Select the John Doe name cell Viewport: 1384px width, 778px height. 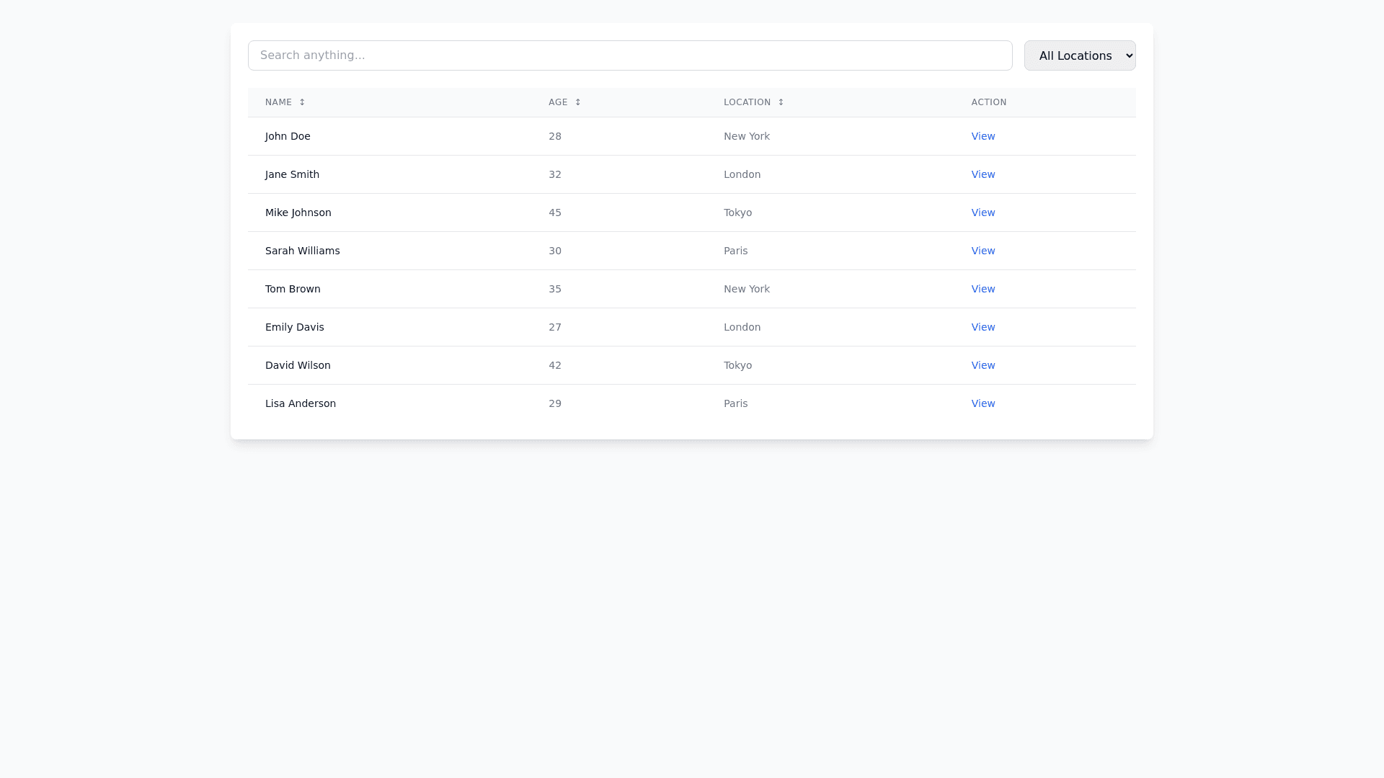pos(288,136)
